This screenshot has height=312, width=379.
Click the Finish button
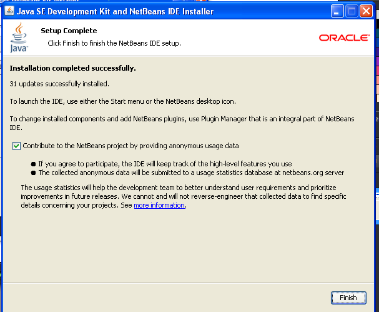(348, 298)
